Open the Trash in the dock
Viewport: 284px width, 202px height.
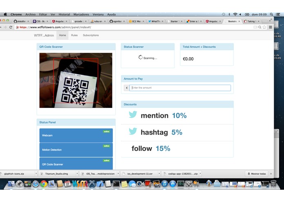[273, 184]
